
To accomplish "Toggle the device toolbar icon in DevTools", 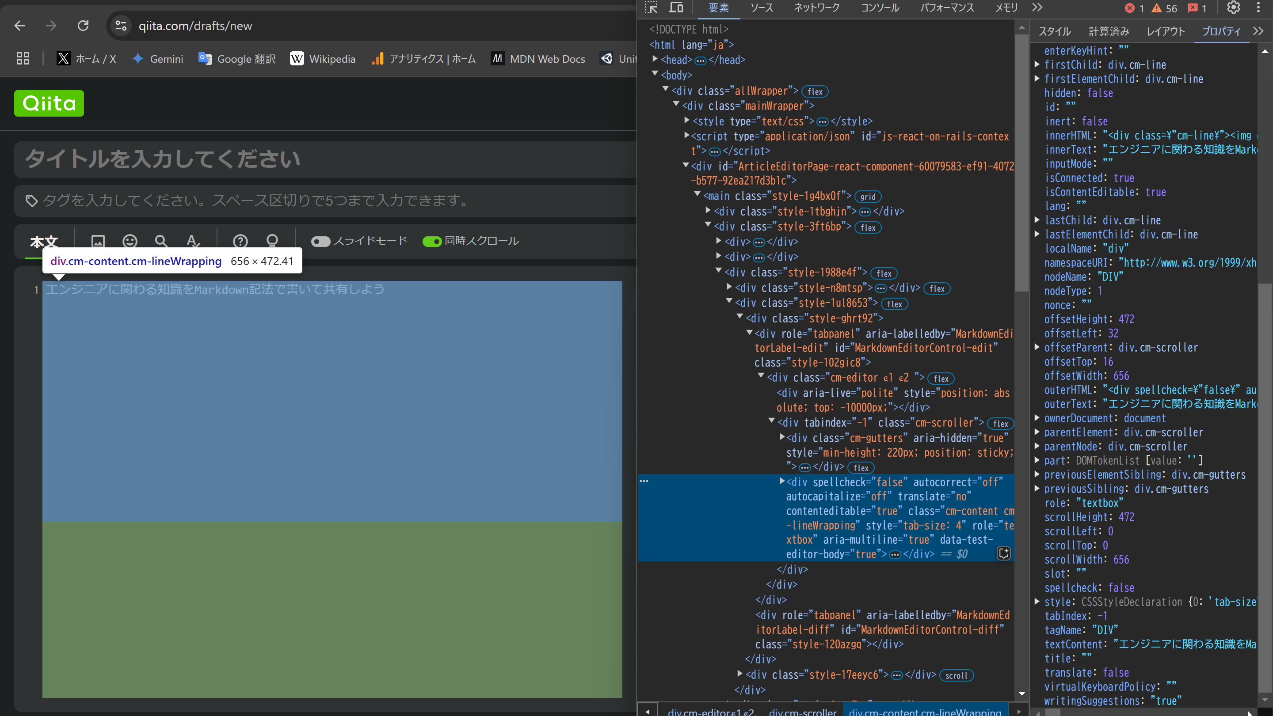I will 675,8.
